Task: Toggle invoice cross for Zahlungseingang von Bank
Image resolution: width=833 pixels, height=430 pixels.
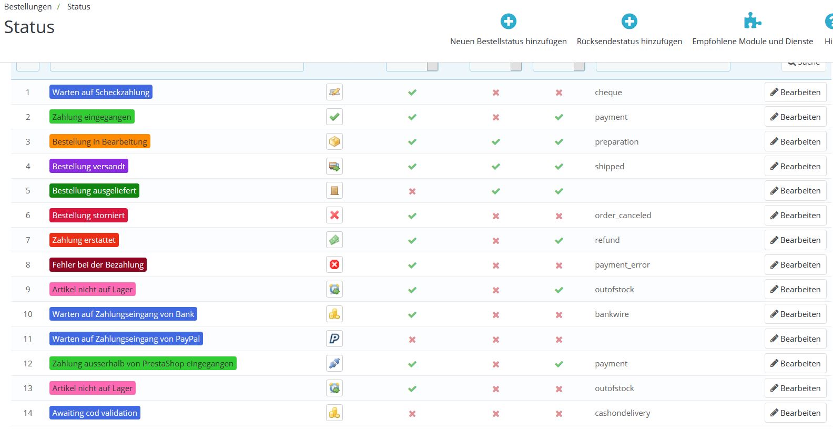Action: pos(559,315)
